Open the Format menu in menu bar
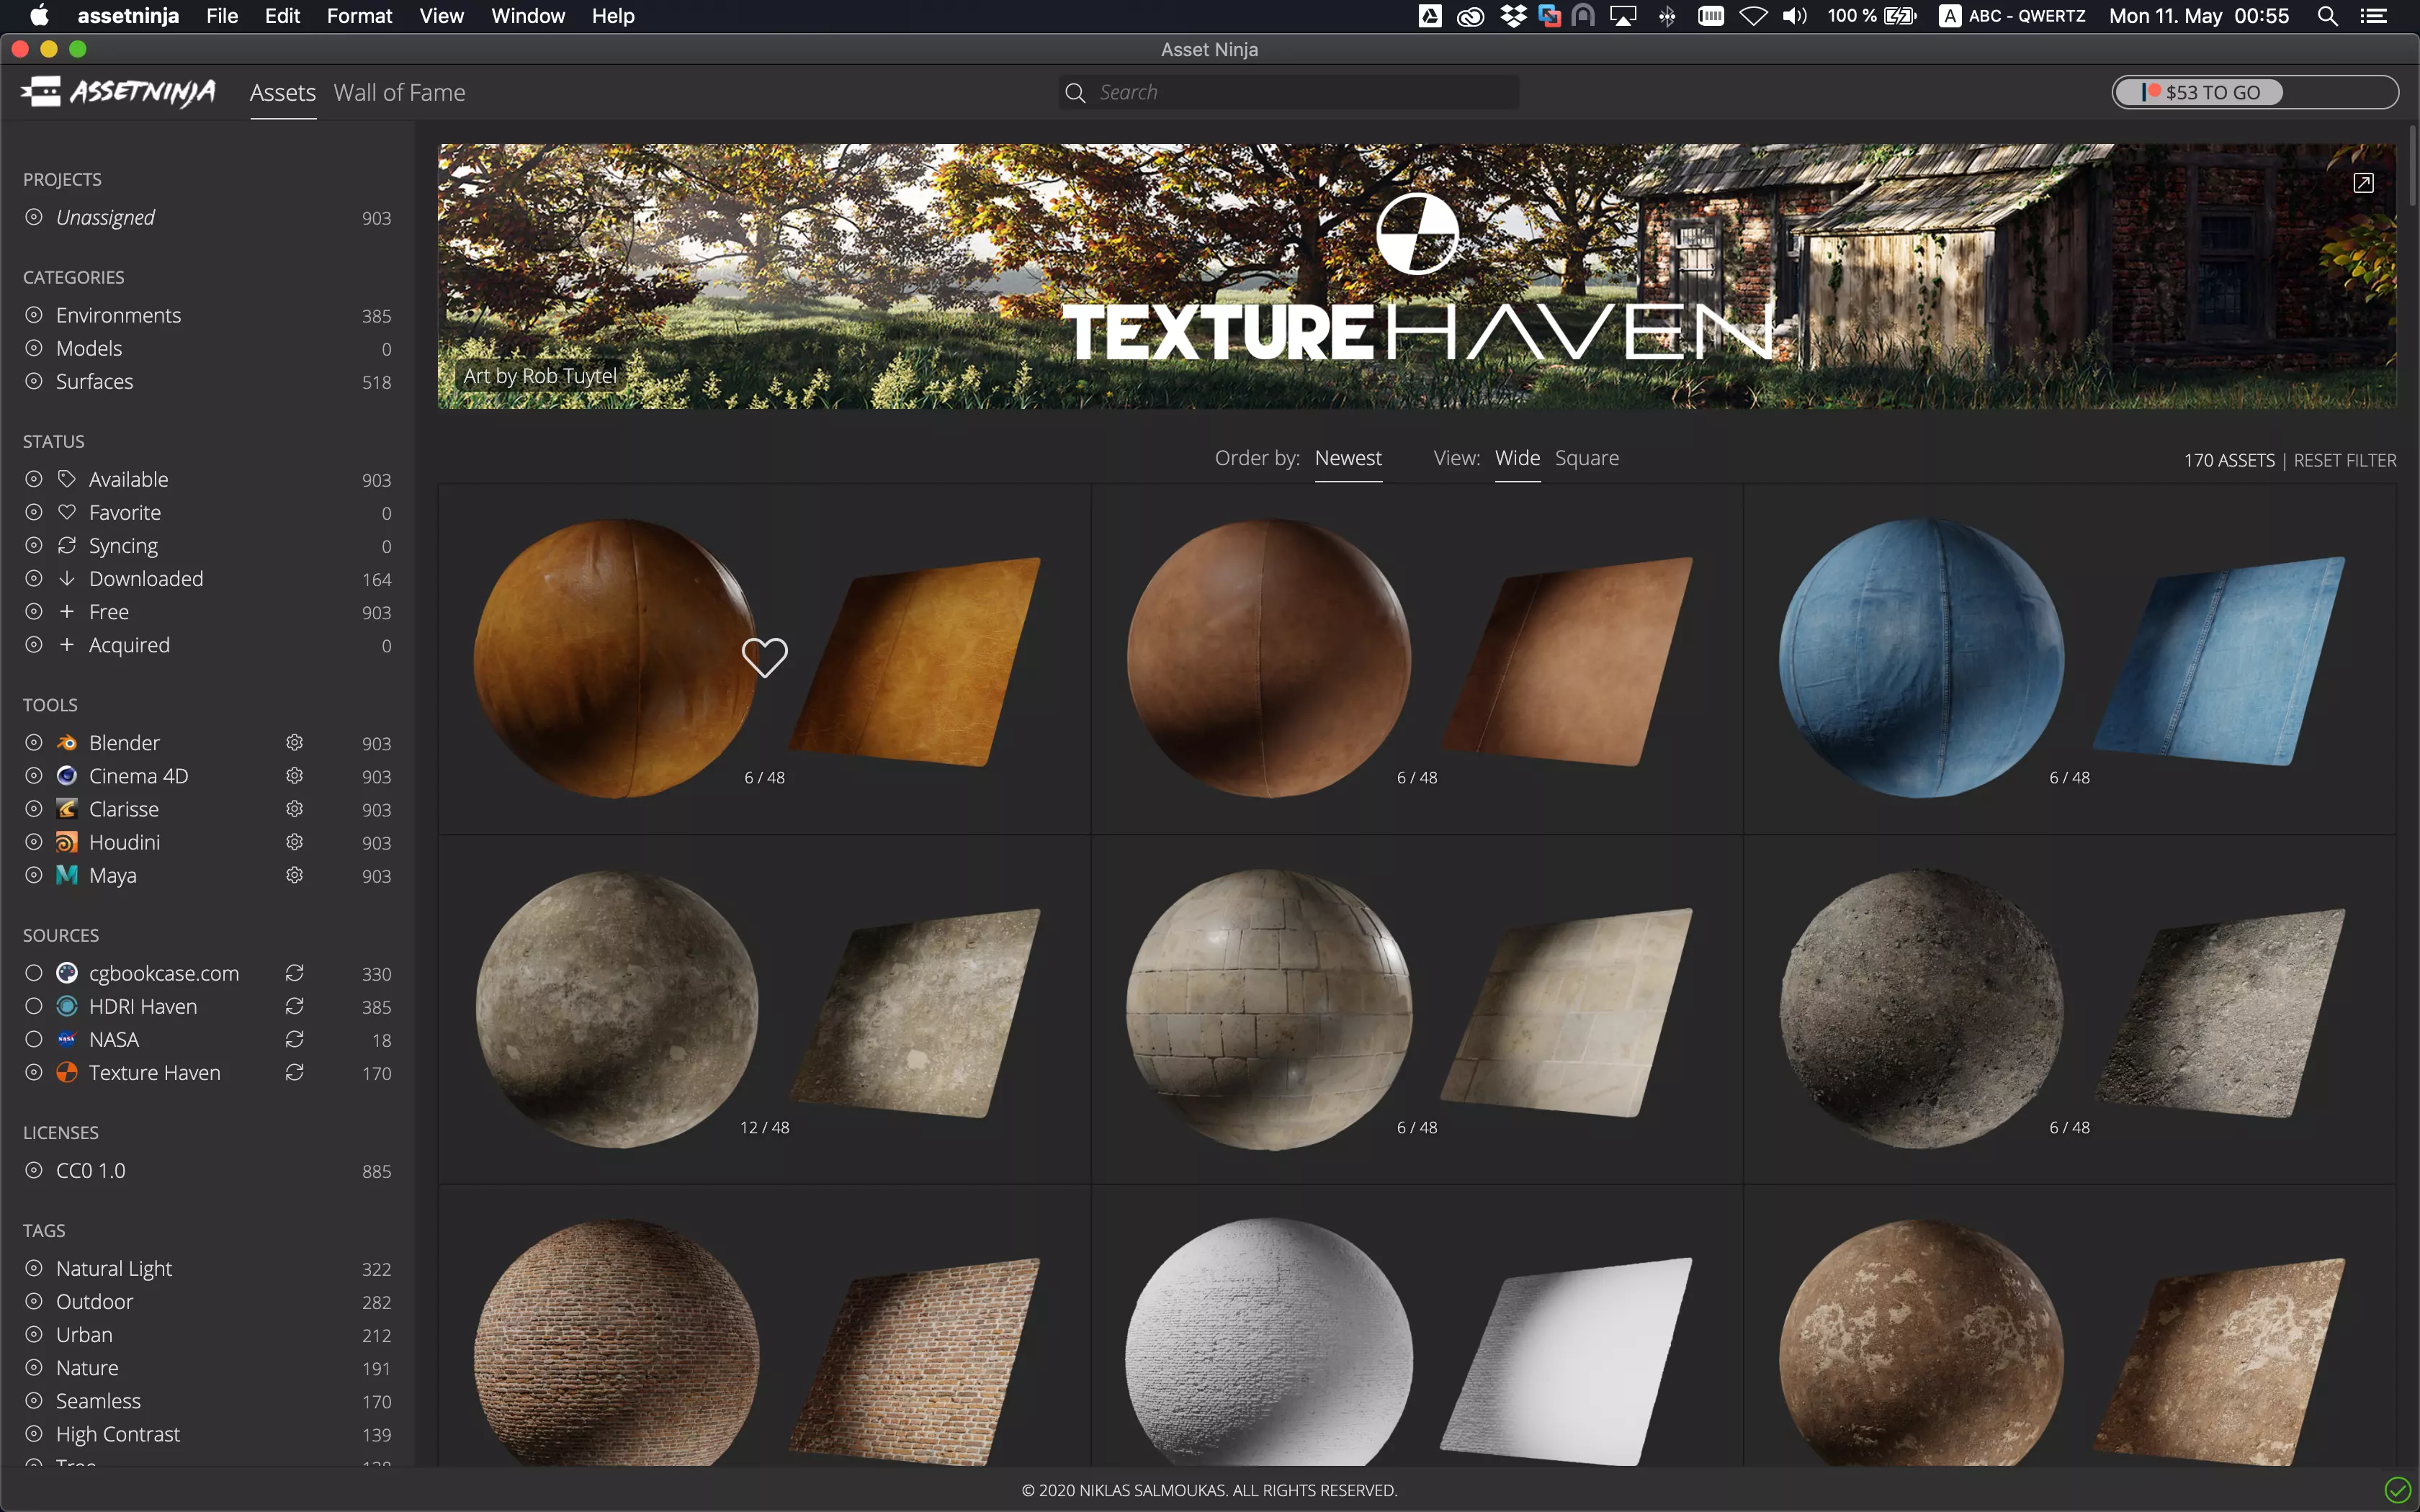Viewport: 2420px width, 1512px height. 359,16
